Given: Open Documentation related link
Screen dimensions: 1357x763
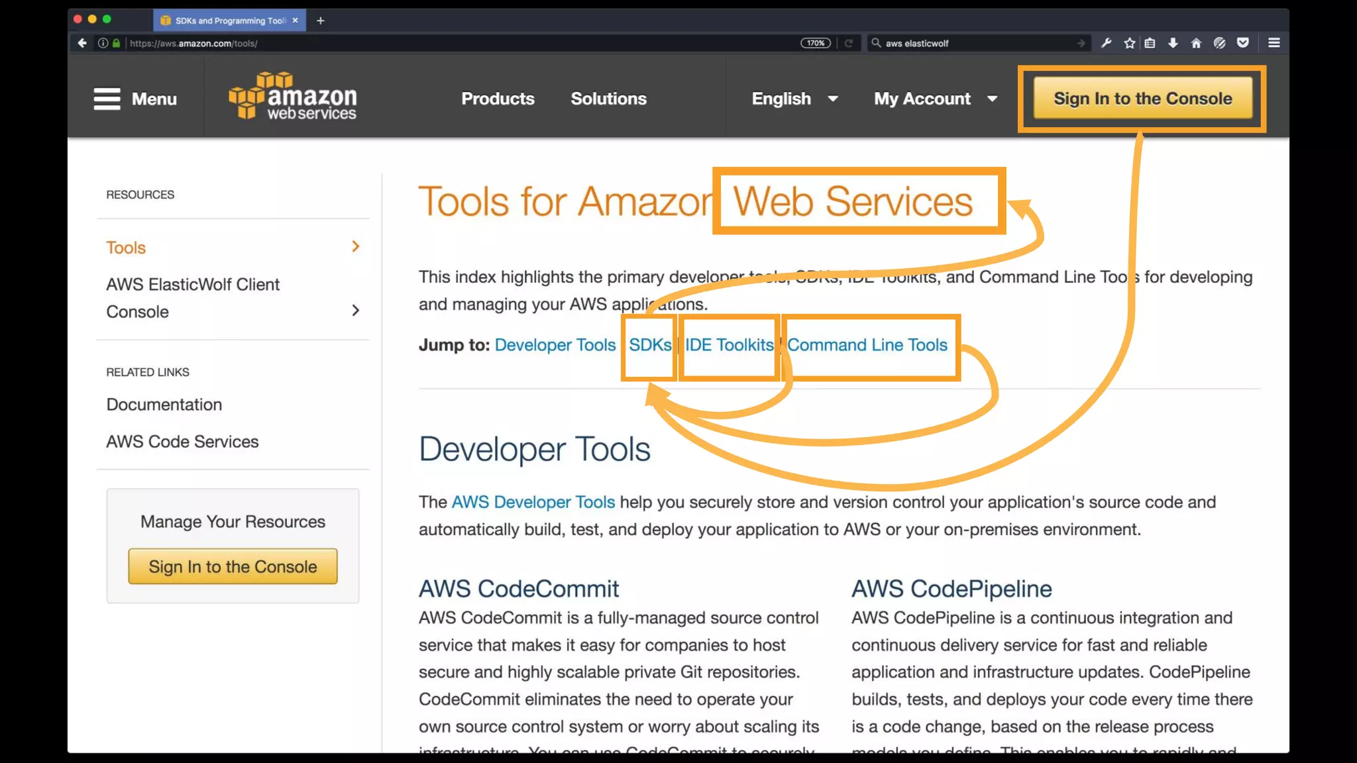Looking at the screenshot, I should tap(164, 404).
